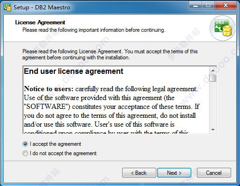Screen dimensions: 240x186
Task: Go to the previous step with Back
Action: coord(139,173)
